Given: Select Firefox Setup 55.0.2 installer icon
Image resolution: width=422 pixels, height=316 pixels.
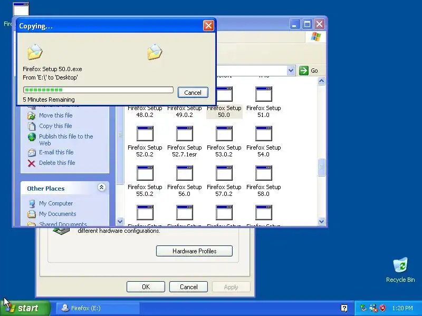Looking at the screenshot, I should pyautogui.click(x=145, y=173).
